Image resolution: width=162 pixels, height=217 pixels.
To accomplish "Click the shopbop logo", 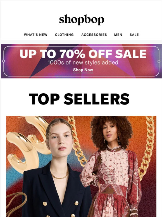I will [x=82, y=20].
